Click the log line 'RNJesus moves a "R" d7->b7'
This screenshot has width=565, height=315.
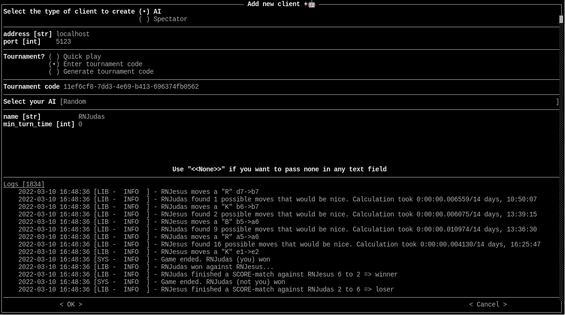(139, 192)
